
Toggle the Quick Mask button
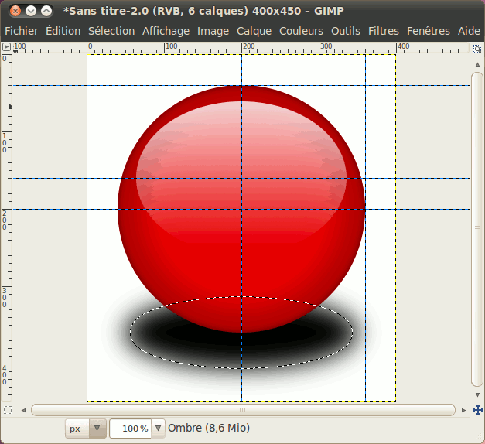coord(6,409)
